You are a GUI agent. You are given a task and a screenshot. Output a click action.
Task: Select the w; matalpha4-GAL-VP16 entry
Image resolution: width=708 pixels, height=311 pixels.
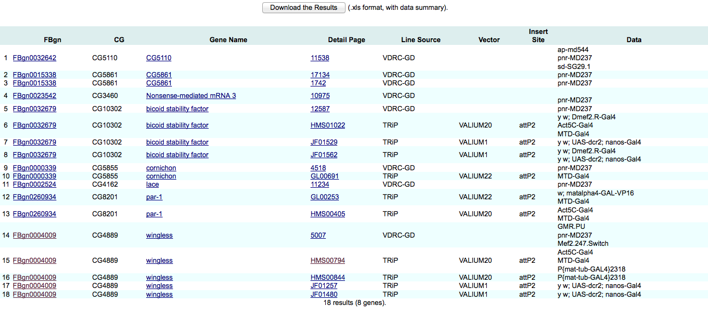pos(596,193)
